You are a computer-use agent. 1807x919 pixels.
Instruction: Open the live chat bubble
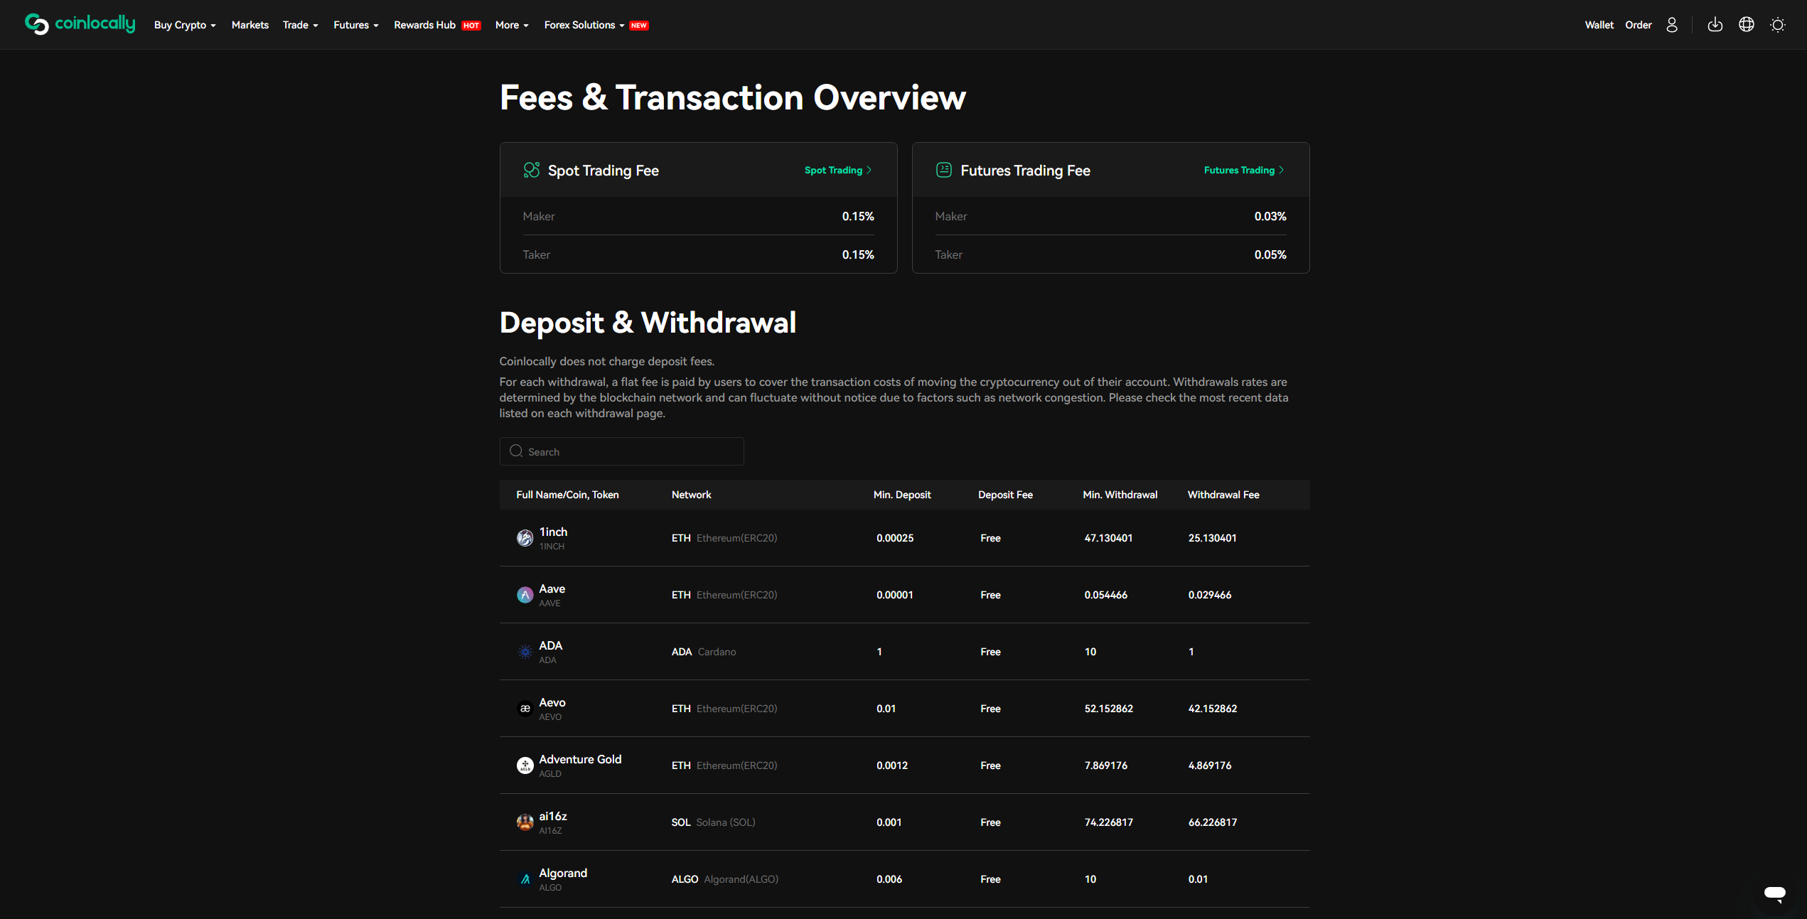point(1774,893)
